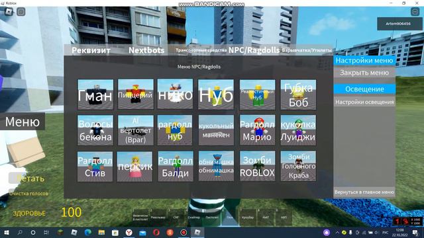Switch to the Транспортные средства tab
The height and width of the screenshot is (238, 424).
(201, 50)
